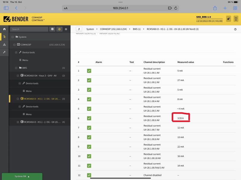Select the bus tree overview icon
This screenshot has width=241, height=180.
(x=4, y=37)
